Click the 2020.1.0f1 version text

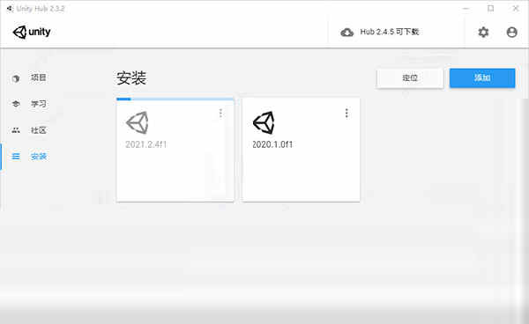[x=272, y=144]
